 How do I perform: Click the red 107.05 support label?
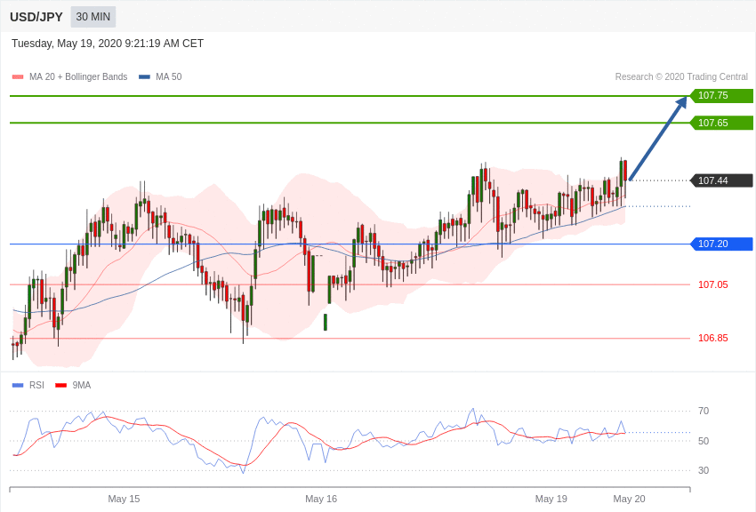click(713, 284)
